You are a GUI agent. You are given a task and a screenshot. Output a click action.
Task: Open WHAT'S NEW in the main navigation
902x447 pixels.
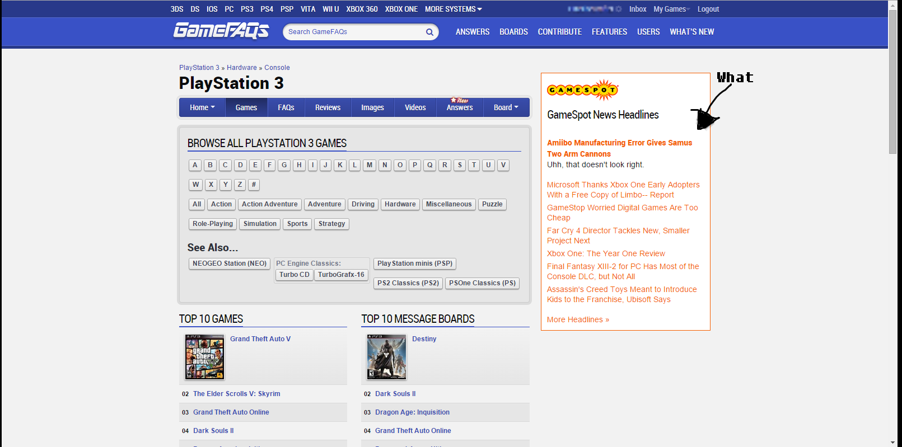692,32
